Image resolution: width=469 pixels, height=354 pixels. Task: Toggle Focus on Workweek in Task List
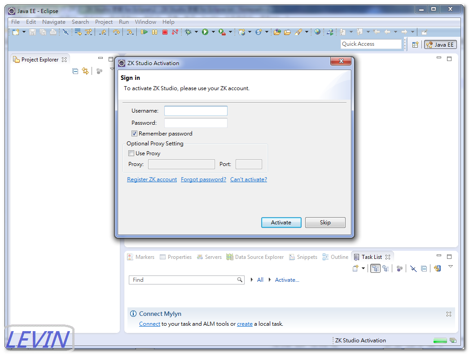(x=399, y=268)
